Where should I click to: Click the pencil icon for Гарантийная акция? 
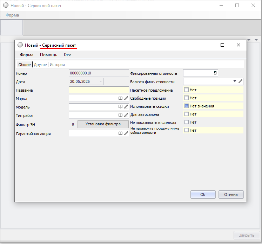tap(126, 133)
